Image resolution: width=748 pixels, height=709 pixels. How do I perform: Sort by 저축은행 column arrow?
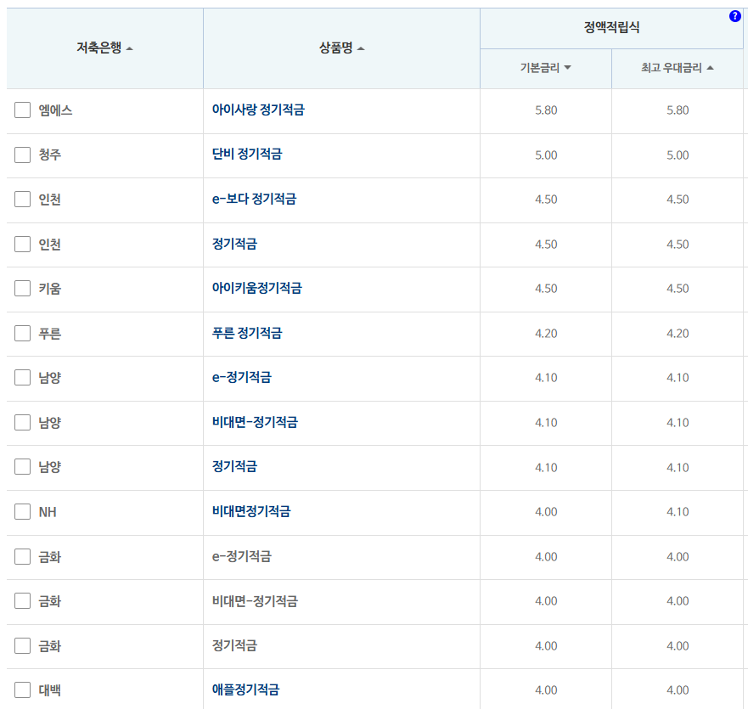coord(129,48)
